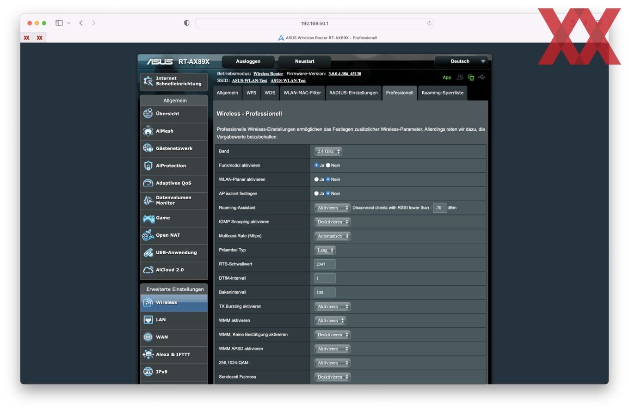This screenshot has width=629, height=411.
Task: Reload the page in Safari
Action: coord(429,23)
